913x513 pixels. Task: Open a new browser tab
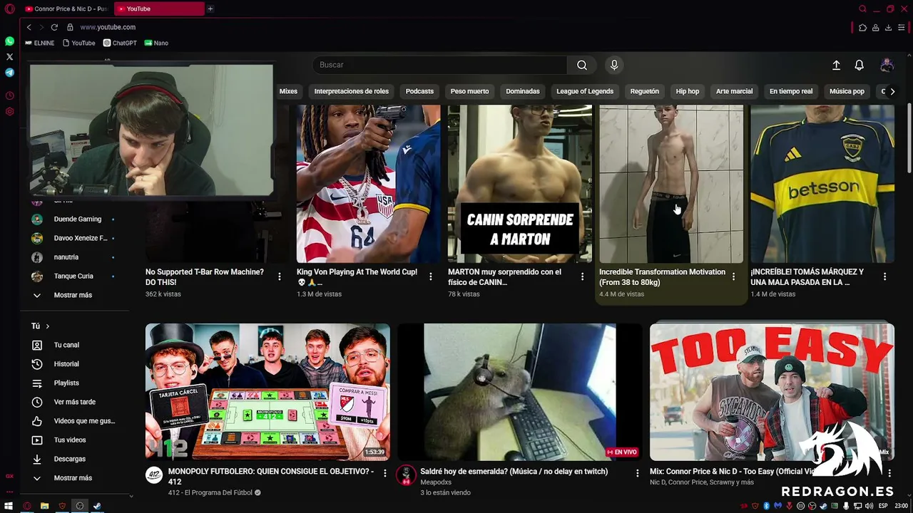(210, 9)
